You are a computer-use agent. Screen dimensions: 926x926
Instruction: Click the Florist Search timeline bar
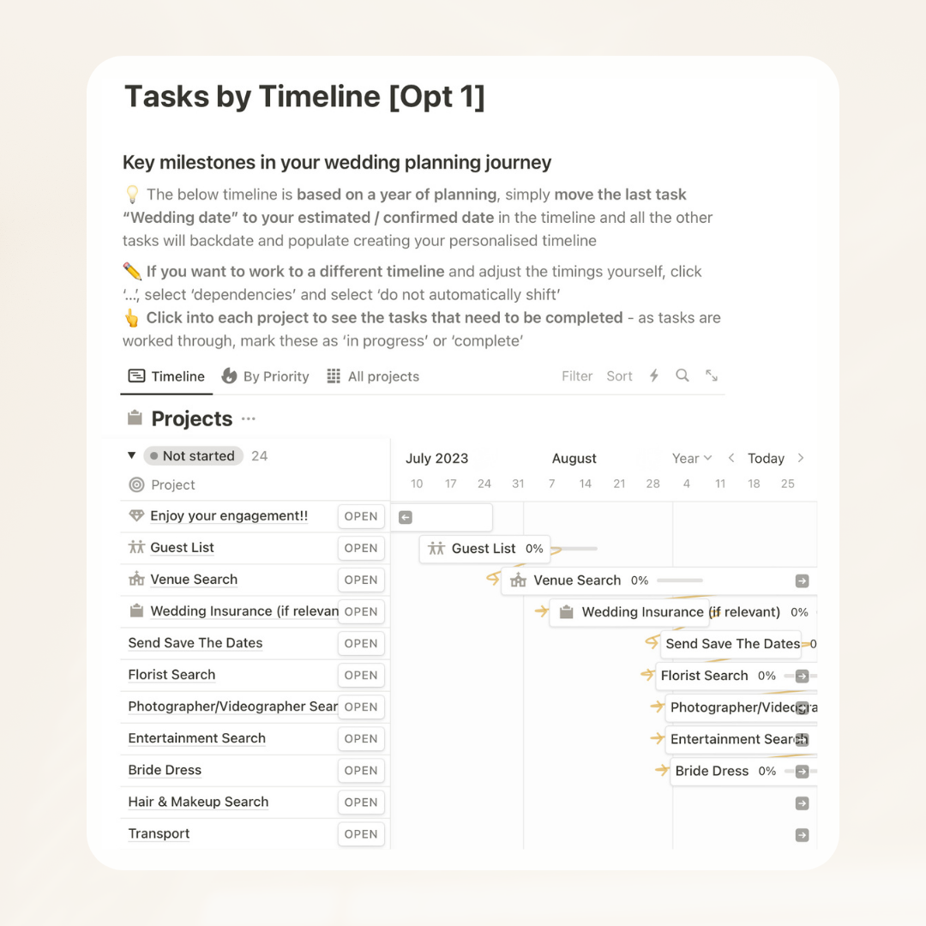(x=705, y=676)
